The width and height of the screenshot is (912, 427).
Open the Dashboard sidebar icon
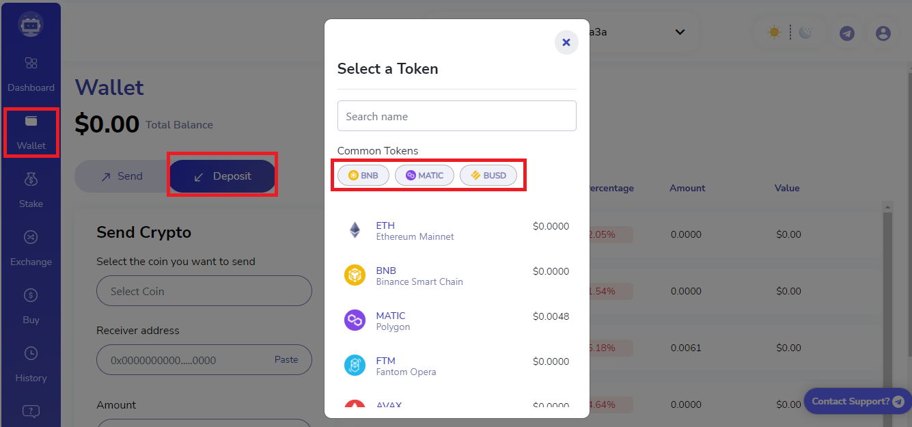[31, 64]
